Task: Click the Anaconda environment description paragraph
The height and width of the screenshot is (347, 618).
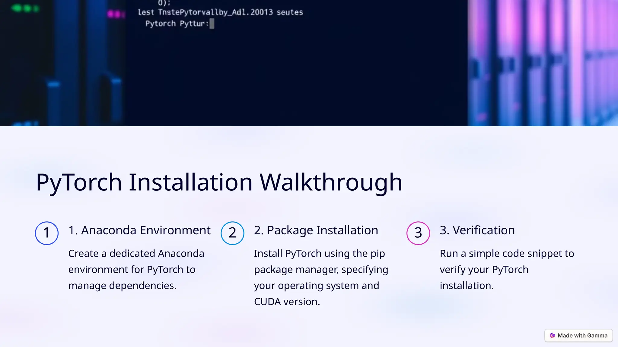Action: 136,269
